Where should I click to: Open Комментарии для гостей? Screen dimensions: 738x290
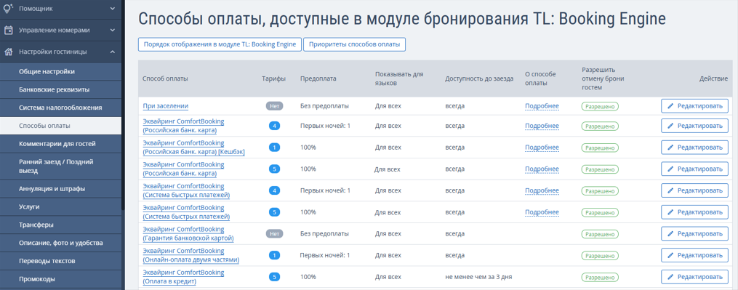click(x=60, y=144)
